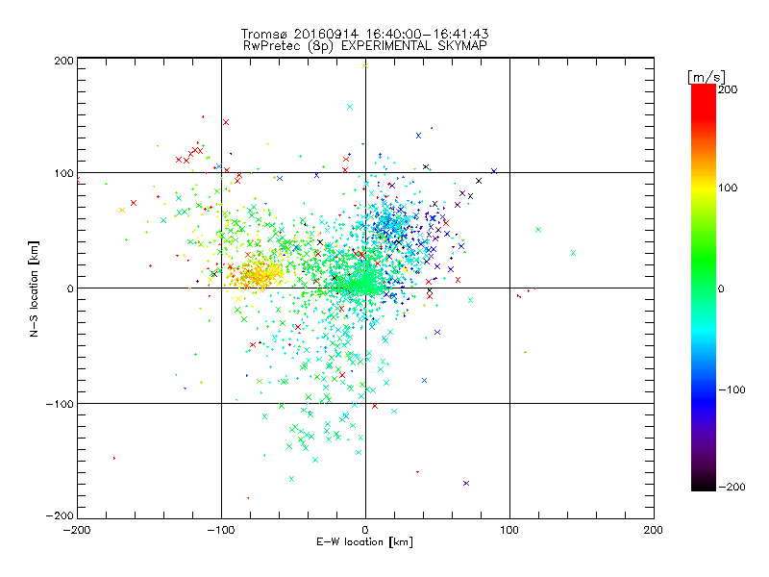Viewport: 769px width, 577px height.
Task: Click the plot origin where zero lines cross
Action: [365, 288]
